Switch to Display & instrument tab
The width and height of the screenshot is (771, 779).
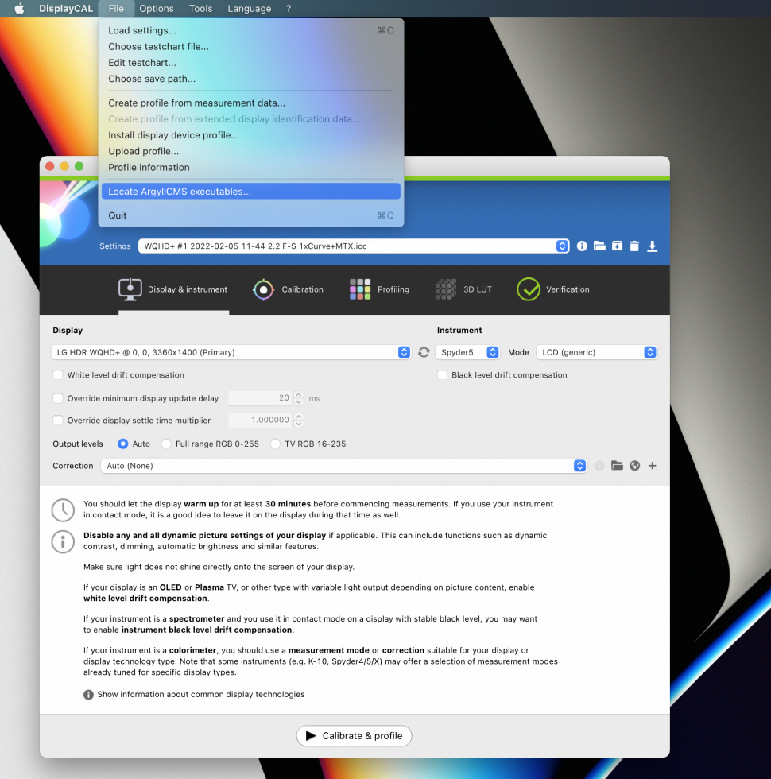pyautogui.click(x=173, y=289)
